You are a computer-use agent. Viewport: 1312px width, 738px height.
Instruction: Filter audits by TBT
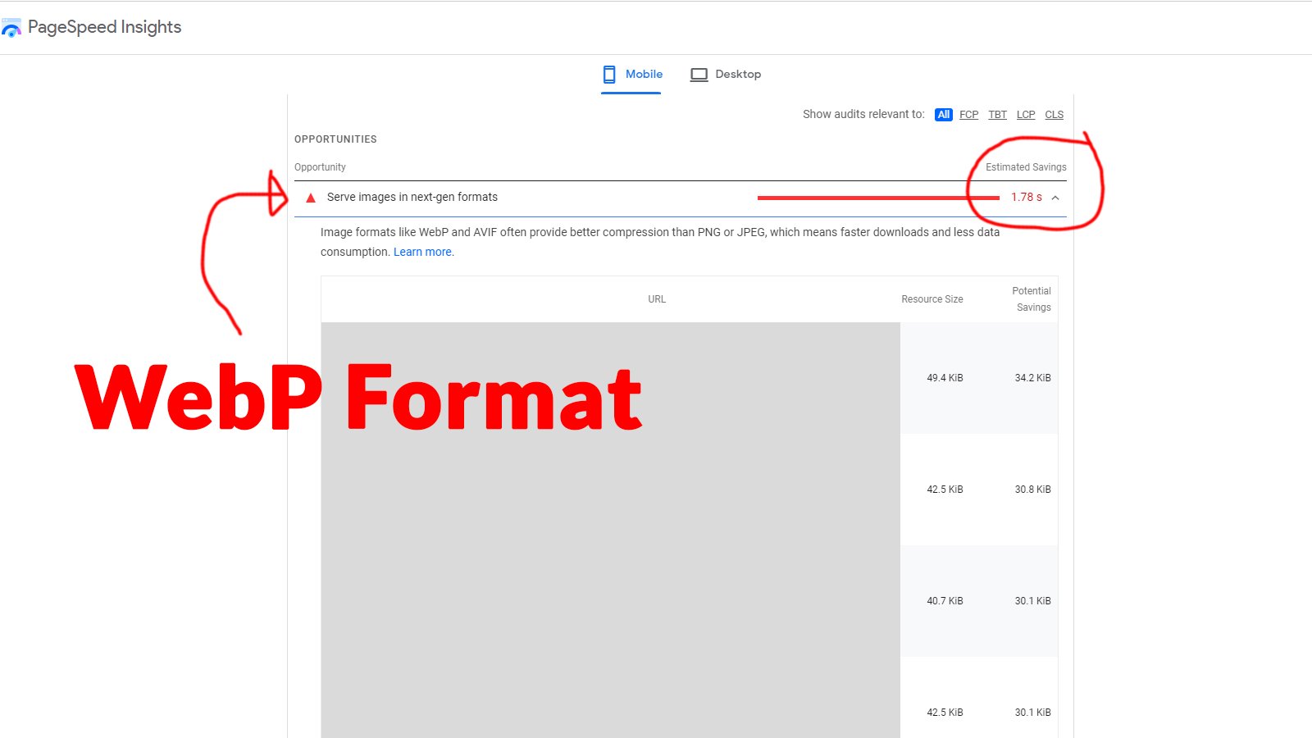(997, 115)
